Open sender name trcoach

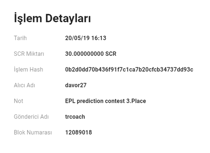75,117
